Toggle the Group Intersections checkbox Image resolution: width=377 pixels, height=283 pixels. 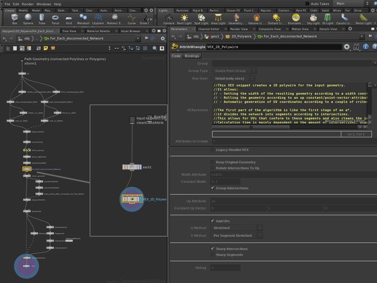(213, 188)
